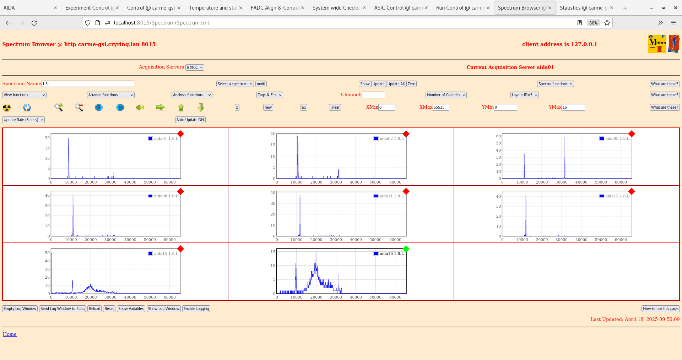Open the Number of Galleries dropdown
682x360 pixels.
(446, 95)
